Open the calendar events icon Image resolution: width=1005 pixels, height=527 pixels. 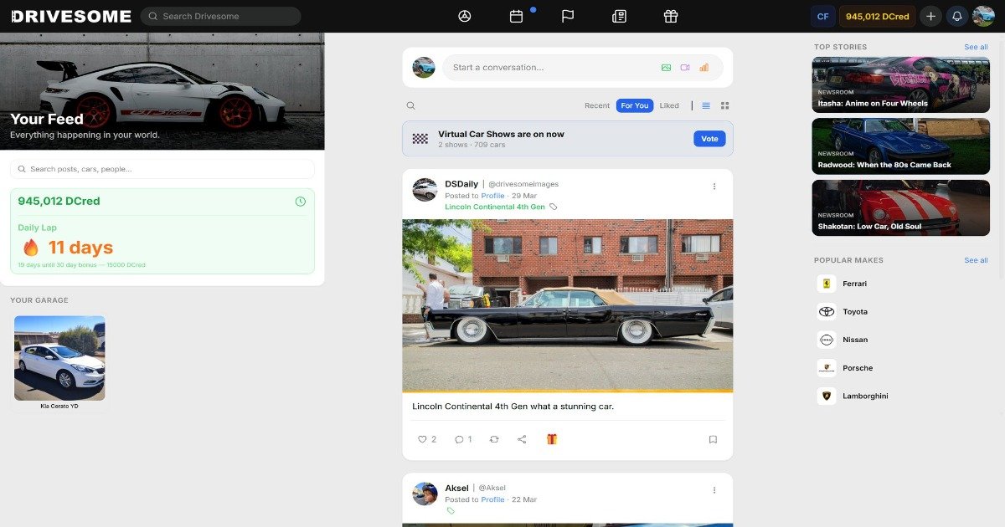click(516, 16)
